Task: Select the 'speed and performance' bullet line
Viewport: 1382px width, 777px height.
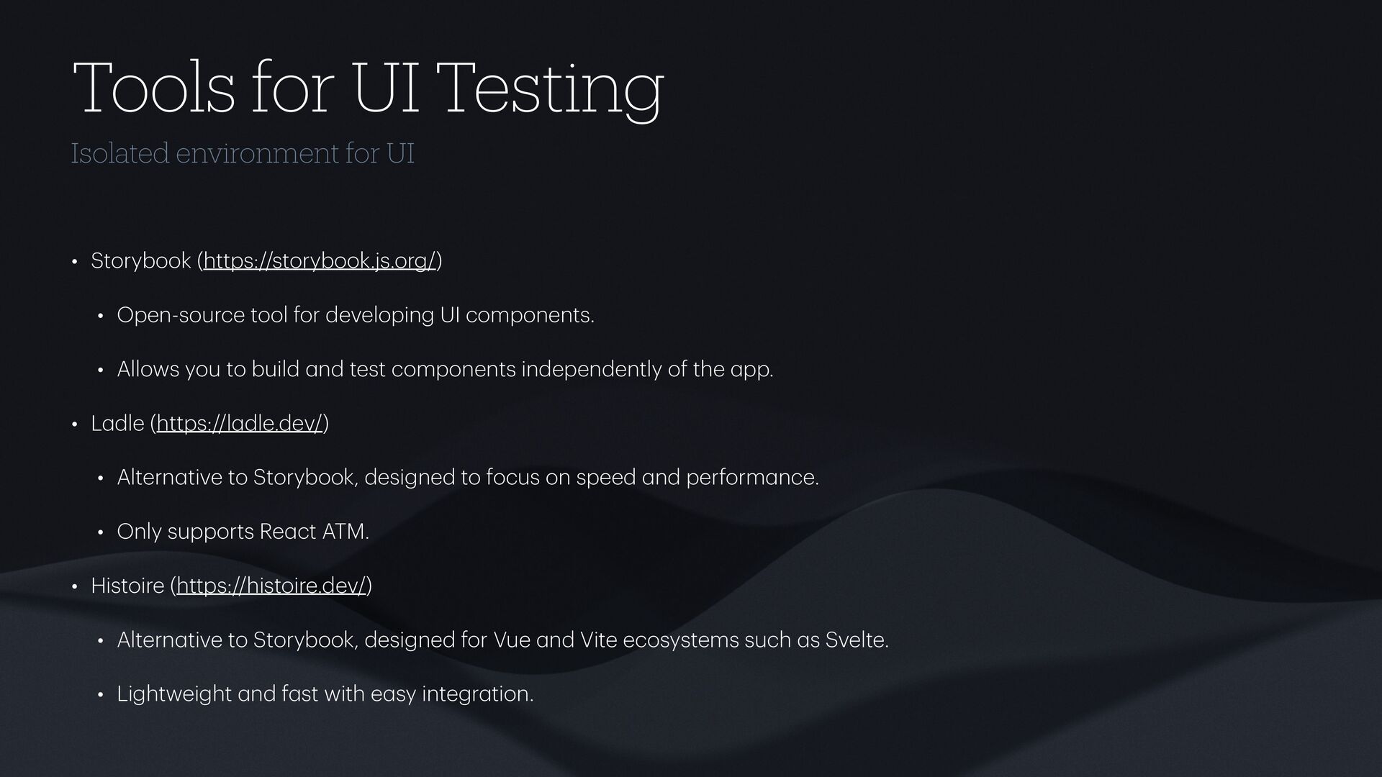Action: pos(468,478)
